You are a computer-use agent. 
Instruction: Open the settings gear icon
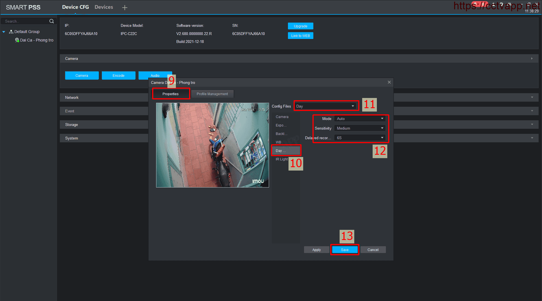[501, 4]
